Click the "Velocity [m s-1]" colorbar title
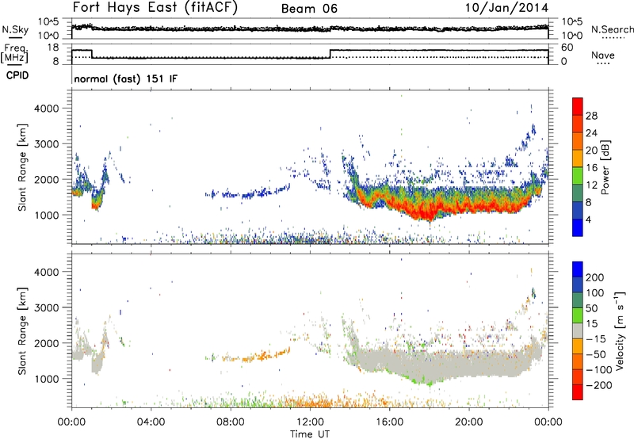The width and height of the screenshot is (634, 439). [619, 330]
